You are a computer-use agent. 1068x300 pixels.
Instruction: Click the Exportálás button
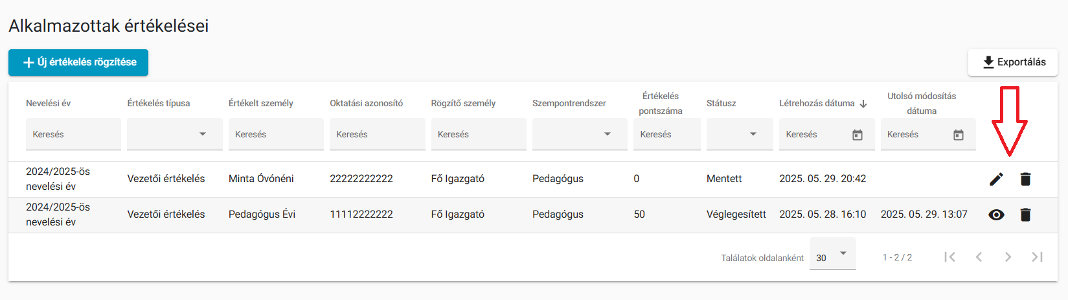pyautogui.click(x=1013, y=62)
